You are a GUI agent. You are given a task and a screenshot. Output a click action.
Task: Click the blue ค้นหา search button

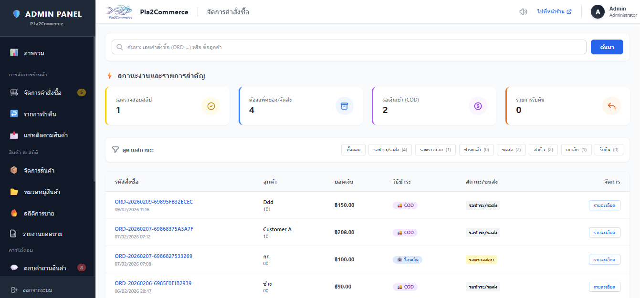tap(607, 47)
